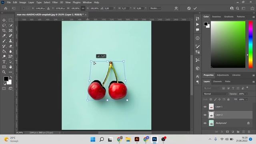Click the foreground color swatch in toolbar
Screen dimensions: 256x144
point(6,79)
